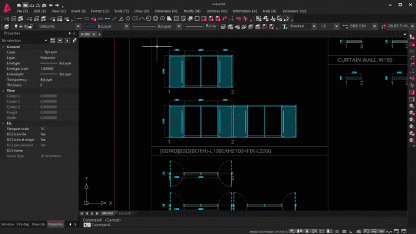Open the Standard text style dropdown
Image resolution: width=416 pixels, height=234 pixels.
314,26
